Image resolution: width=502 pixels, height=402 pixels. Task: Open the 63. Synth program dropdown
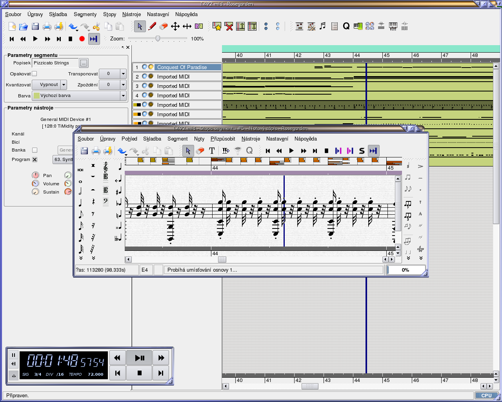click(63, 159)
